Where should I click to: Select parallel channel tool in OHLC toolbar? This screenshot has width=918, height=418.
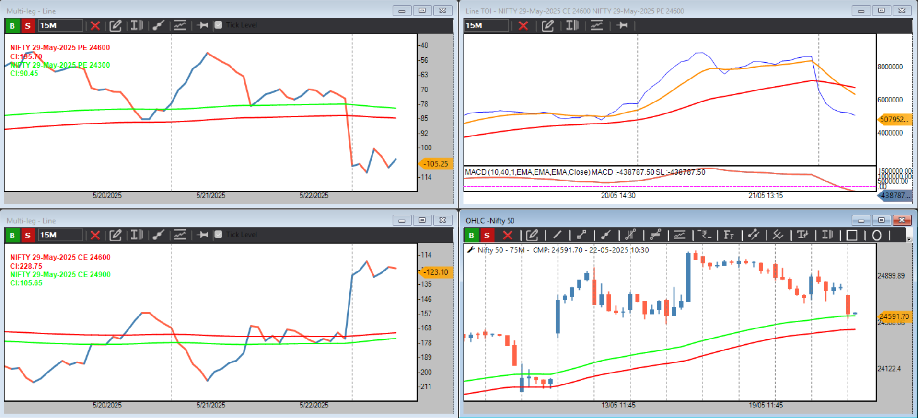click(x=655, y=235)
